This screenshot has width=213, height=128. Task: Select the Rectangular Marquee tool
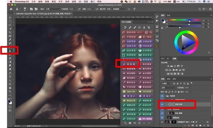point(10,21)
